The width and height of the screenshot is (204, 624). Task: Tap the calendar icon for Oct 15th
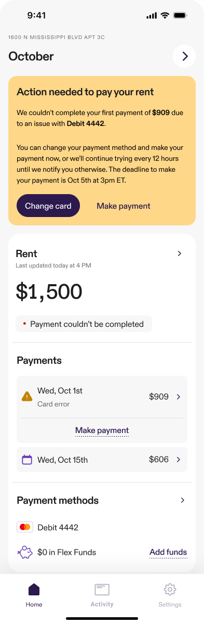tap(26, 460)
